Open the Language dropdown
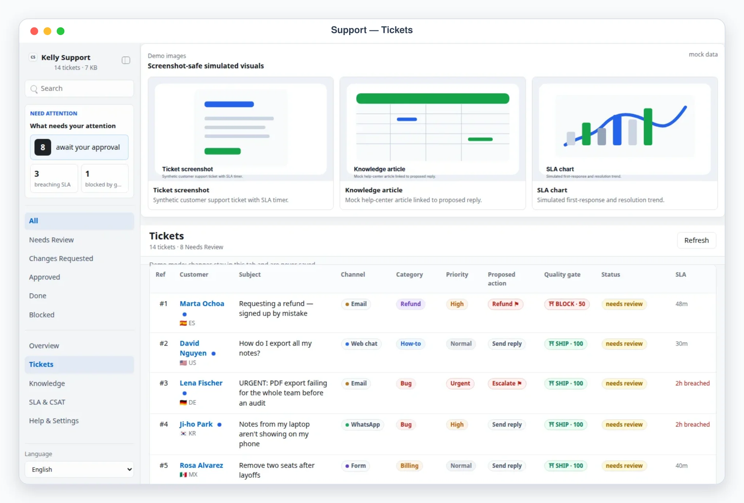Image resolution: width=744 pixels, height=503 pixels. [79, 469]
